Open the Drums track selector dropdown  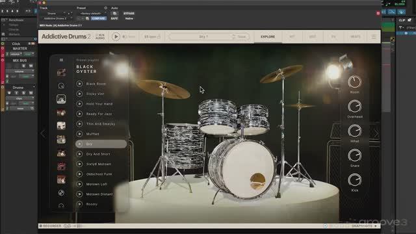point(52,13)
